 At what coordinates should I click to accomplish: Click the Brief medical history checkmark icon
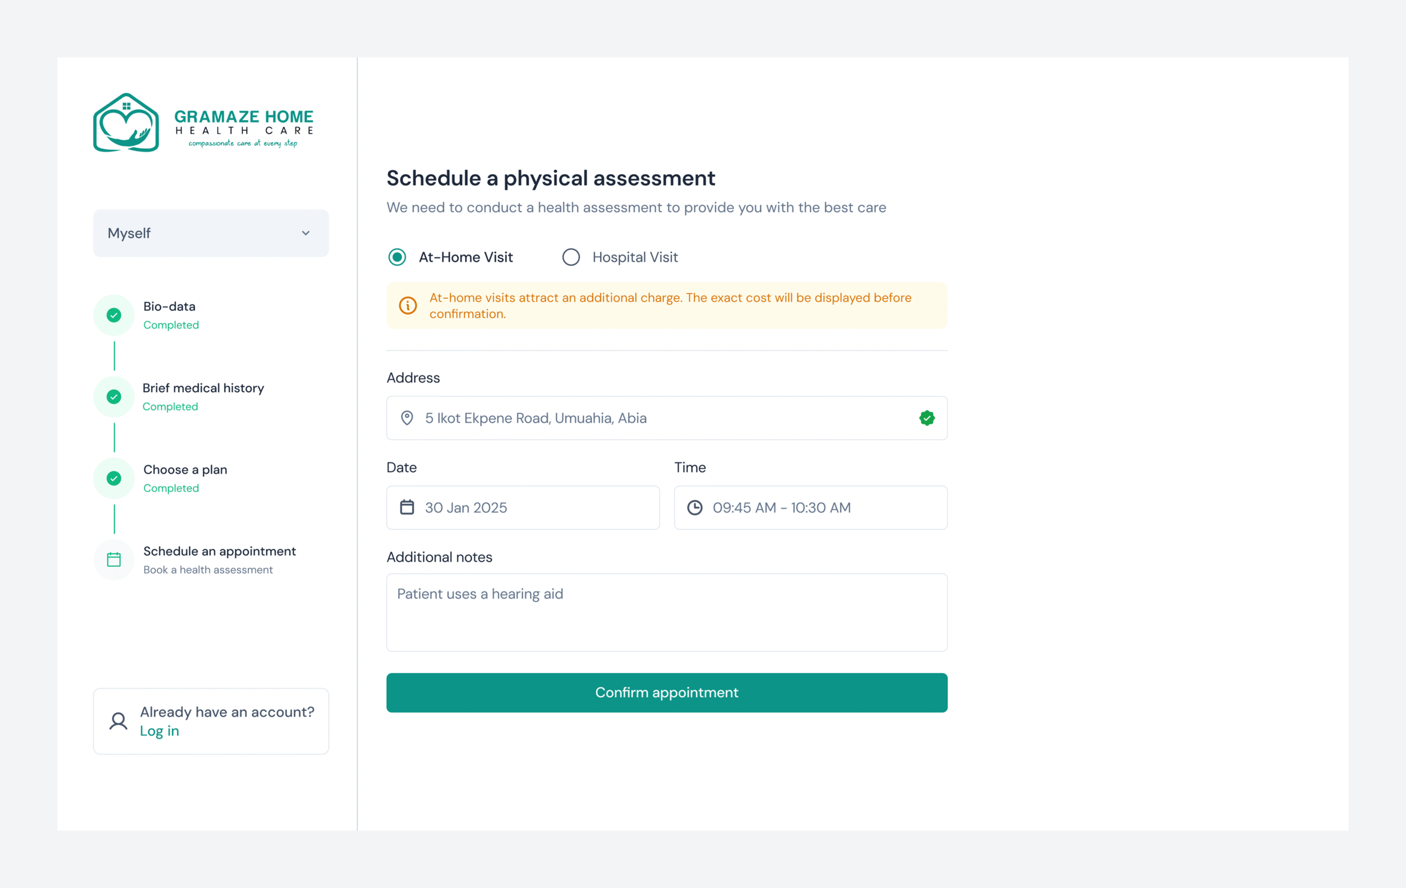[x=114, y=397]
